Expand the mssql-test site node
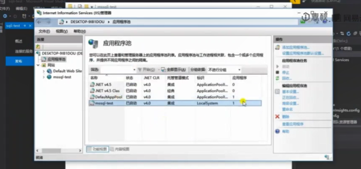 [x=44, y=77]
